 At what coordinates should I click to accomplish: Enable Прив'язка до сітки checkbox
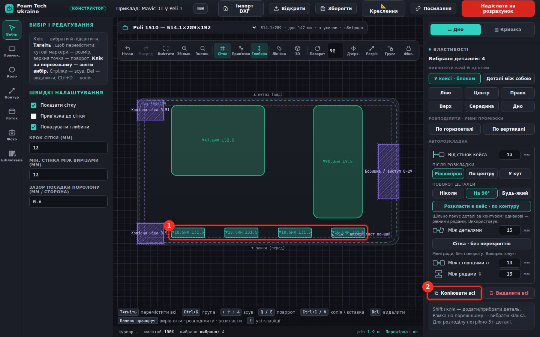pos(34,116)
